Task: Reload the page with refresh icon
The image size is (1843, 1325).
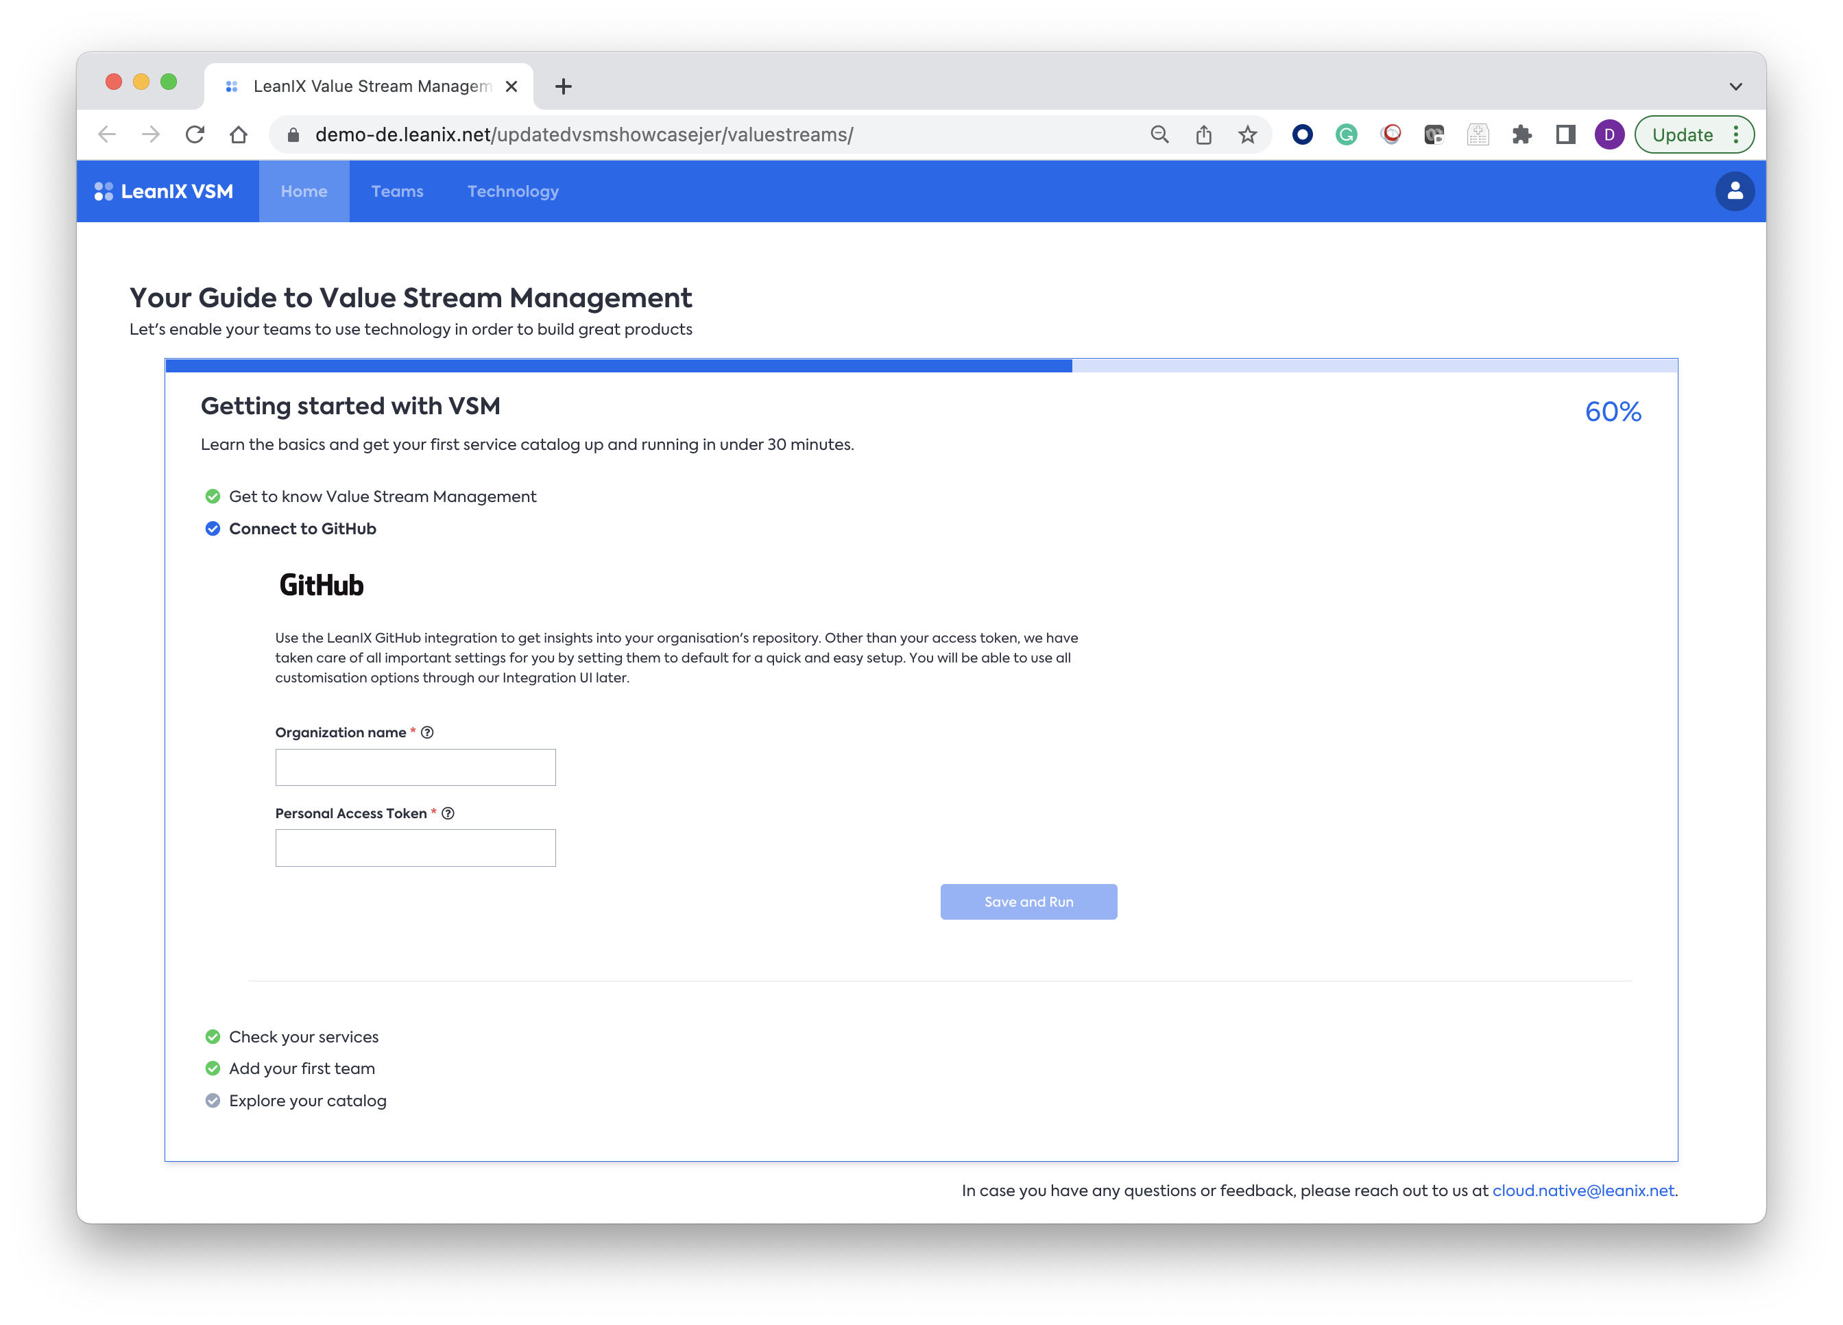Action: (x=195, y=135)
